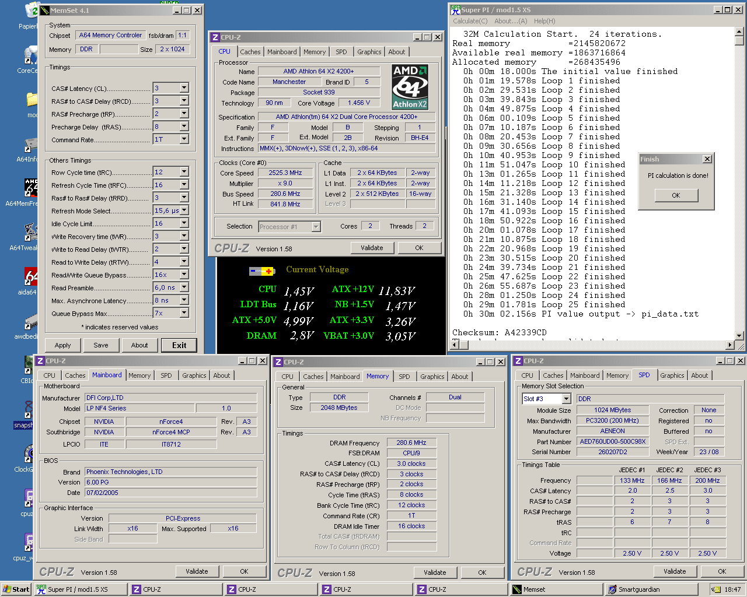Expand the Max. Asynchrone Latency dropdown
747x597 pixels.
coord(184,300)
